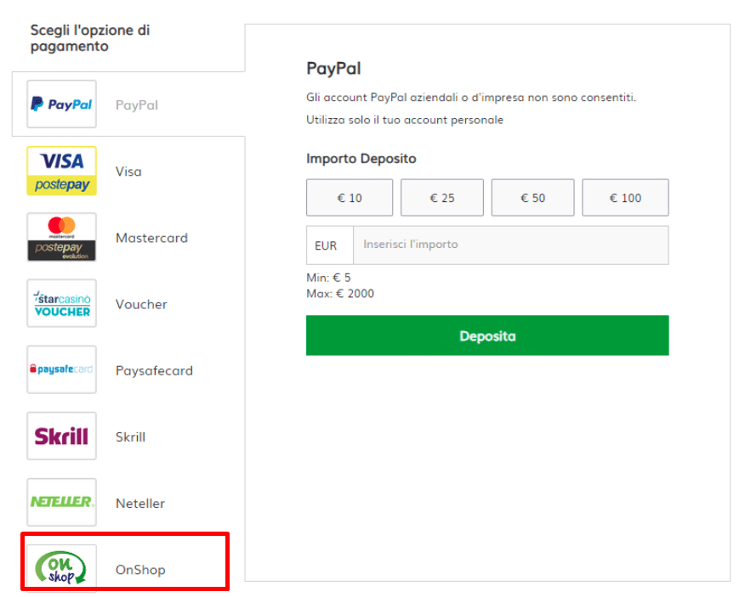Click the Neteller logo icon

pos(61,502)
